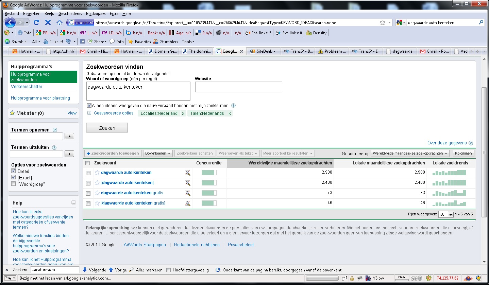This screenshot has height=285, width=489.
Task: Click the I like it! thumbs up
Action: pyautogui.click(x=53, y=42)
